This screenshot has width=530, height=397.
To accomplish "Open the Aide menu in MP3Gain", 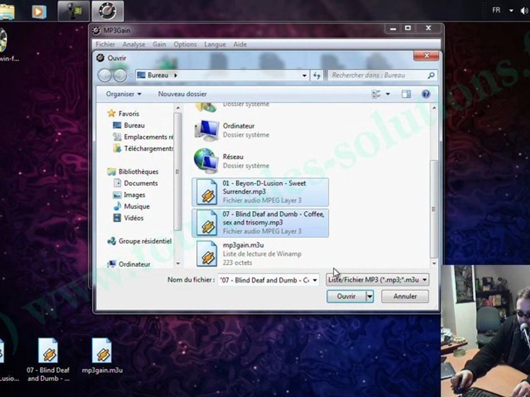I will [x=240, y=44].
